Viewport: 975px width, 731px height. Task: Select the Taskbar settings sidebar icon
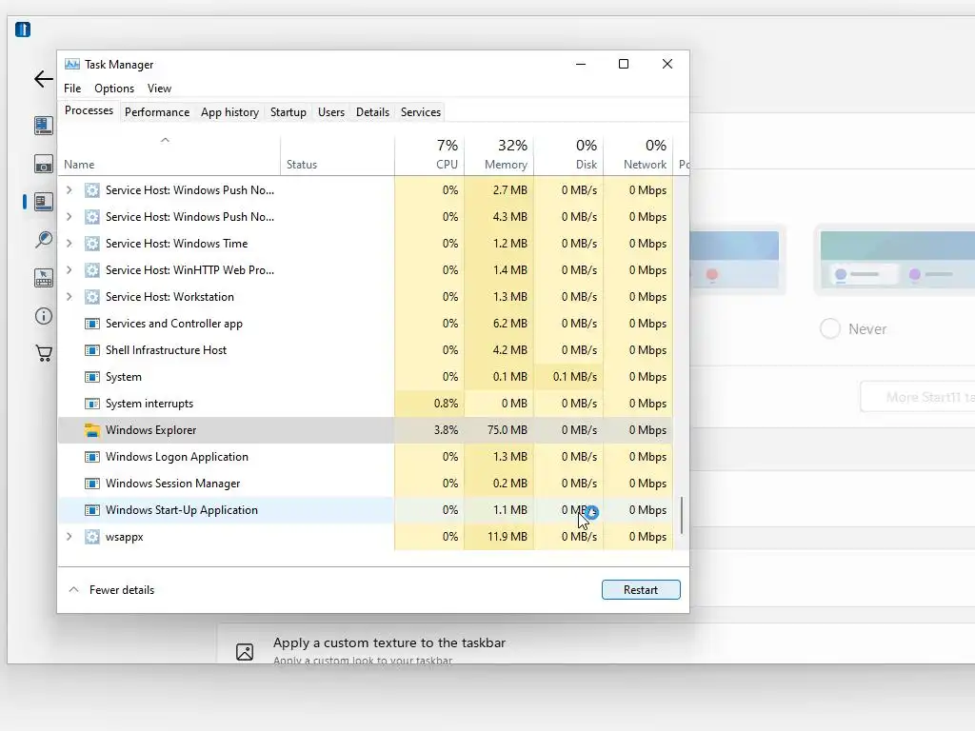pos(44,202)
